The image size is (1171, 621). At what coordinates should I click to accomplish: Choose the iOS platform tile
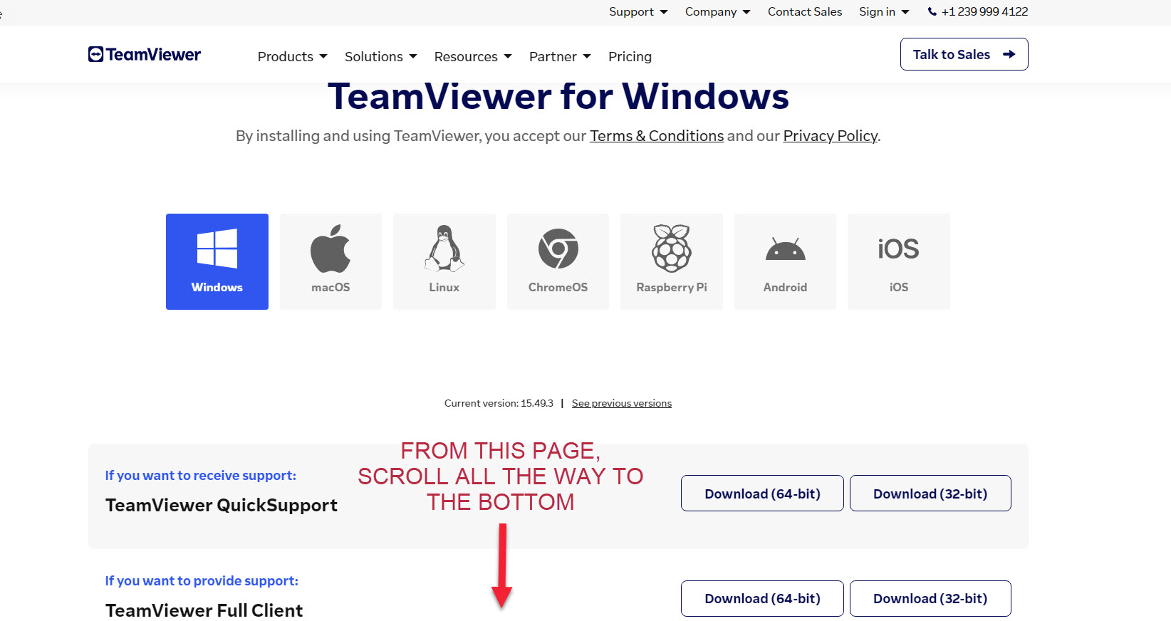click(899, 261)
